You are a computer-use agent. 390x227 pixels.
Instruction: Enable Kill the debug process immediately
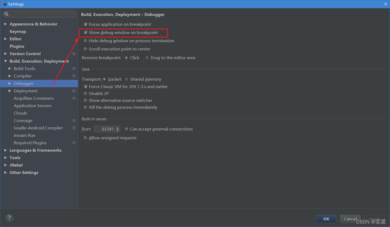pyautogui.click(x=85, y=107)
